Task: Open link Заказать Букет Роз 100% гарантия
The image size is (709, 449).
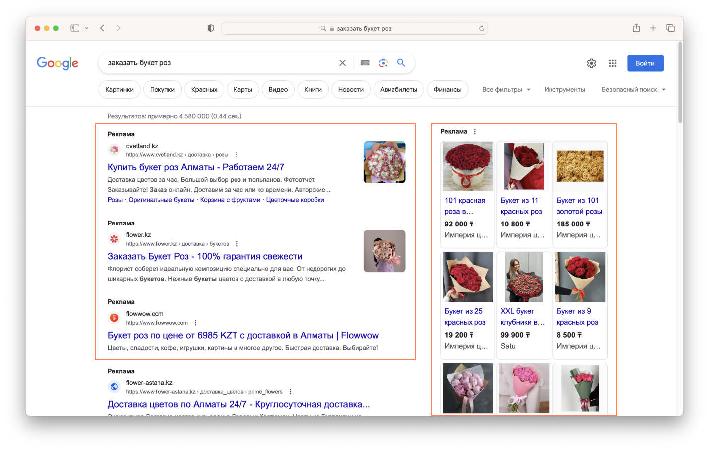Action: (x=205, y=256)
